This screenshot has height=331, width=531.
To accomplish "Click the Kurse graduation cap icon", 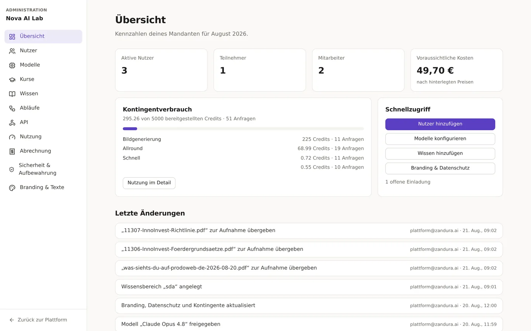I will (x=12, y=79).
